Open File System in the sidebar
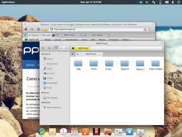The width and height of the screenshot is (182, 137). tap(50, 98)
